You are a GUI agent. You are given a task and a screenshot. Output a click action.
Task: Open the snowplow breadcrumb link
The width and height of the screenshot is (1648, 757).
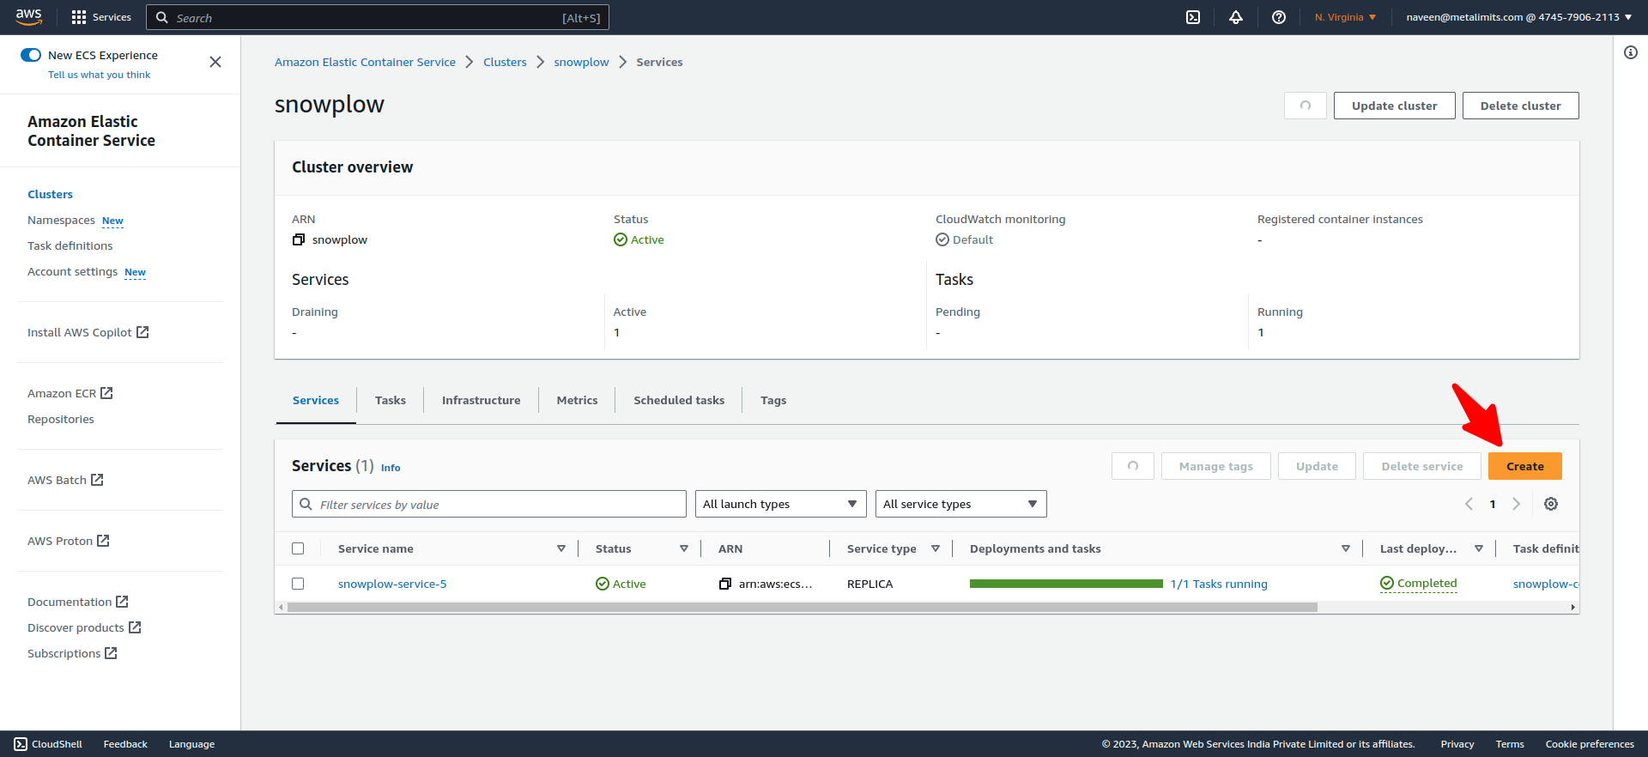[581, 62]
